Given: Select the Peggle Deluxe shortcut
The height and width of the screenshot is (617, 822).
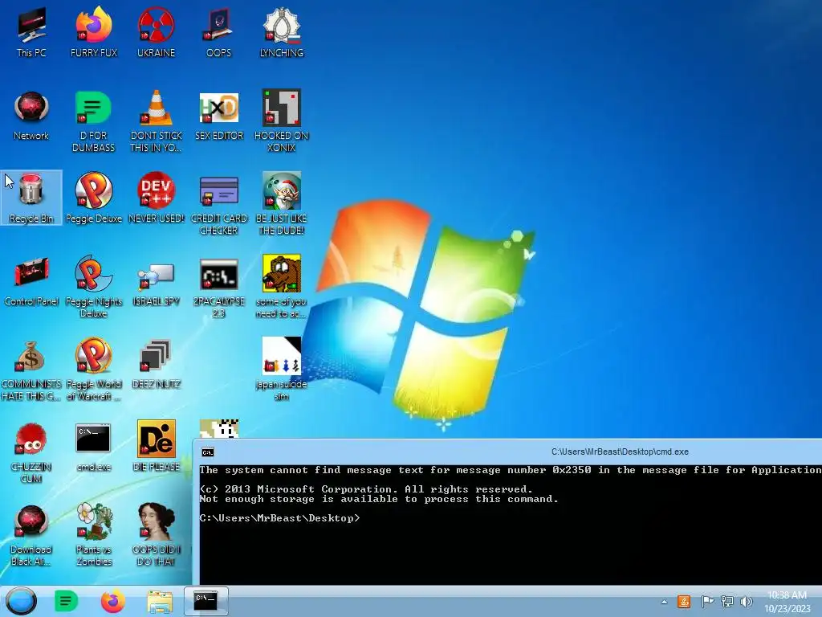Looking at the screenshot, I should pyautogui.click(x=94, y=198).
